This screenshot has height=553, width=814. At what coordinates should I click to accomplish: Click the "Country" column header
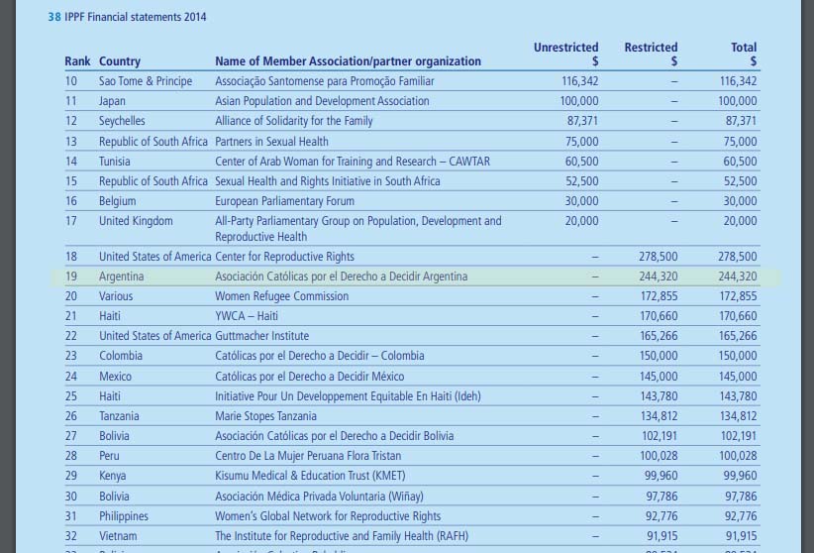coord(120,61)
